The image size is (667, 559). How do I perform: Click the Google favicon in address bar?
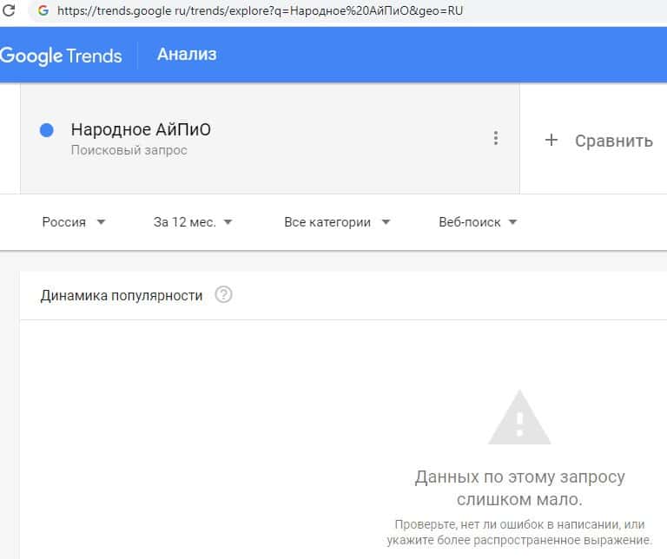pyautogui.click(x=43, y=11)
